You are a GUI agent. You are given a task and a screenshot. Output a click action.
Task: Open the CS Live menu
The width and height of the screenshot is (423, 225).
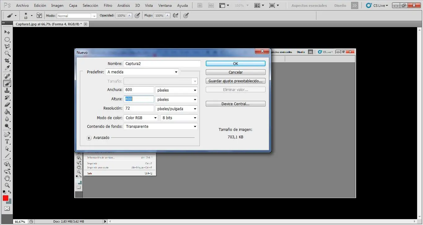377,6
